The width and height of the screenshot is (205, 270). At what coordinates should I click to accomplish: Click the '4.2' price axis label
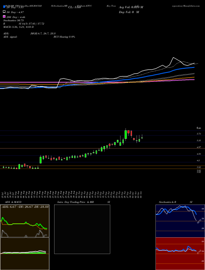pos(198,160)
